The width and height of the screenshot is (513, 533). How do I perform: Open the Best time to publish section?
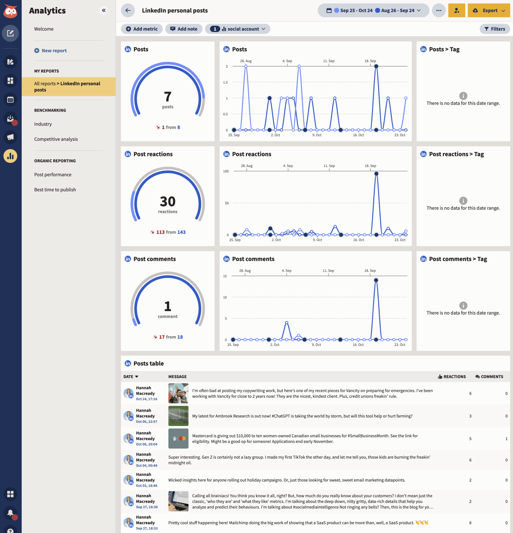coord(55,189)
